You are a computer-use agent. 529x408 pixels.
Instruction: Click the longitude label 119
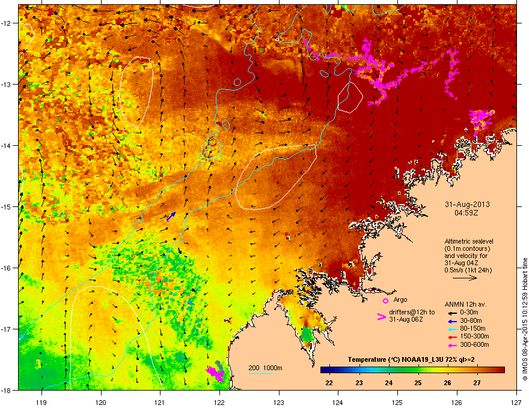coord(41,402)
